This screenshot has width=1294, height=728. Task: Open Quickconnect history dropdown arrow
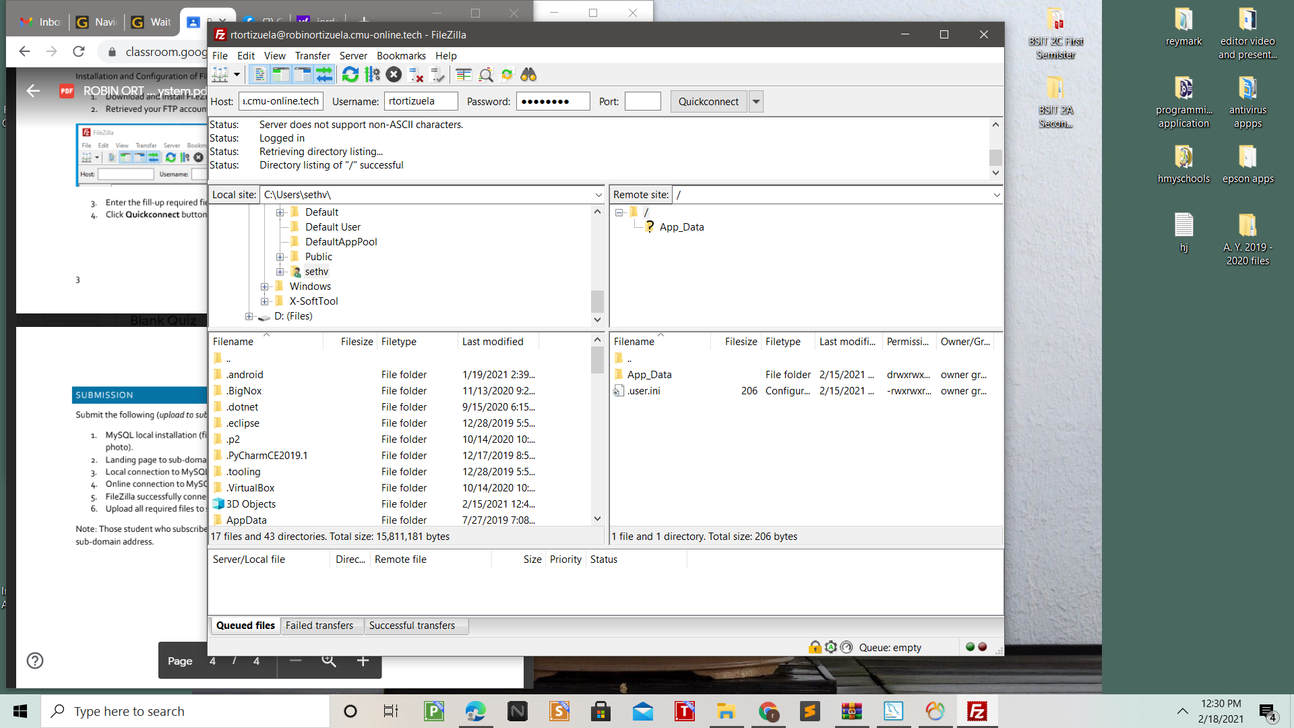[756, 102]
